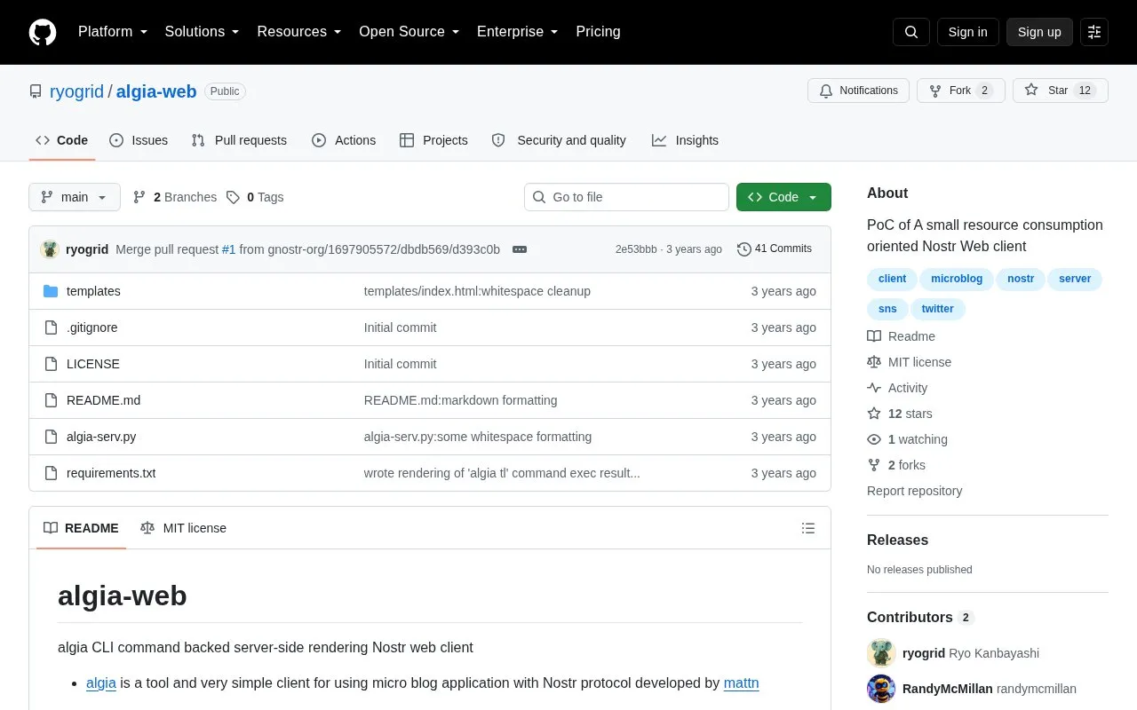
Task: Open the requirements.txt file
Action: click(111, 473)
